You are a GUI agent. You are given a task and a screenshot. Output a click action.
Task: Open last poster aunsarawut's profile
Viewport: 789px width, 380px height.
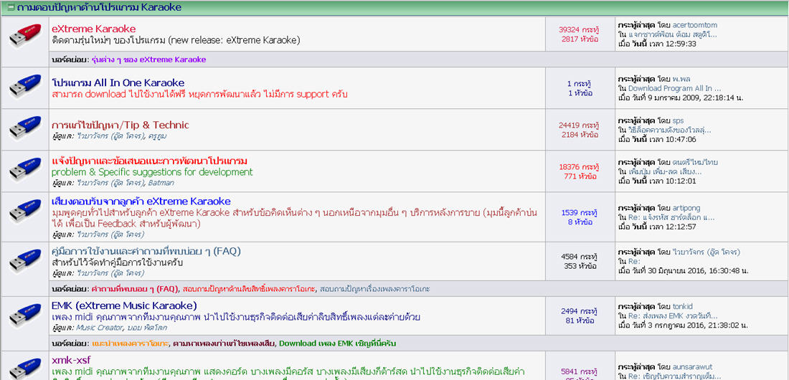click(692, 366)
